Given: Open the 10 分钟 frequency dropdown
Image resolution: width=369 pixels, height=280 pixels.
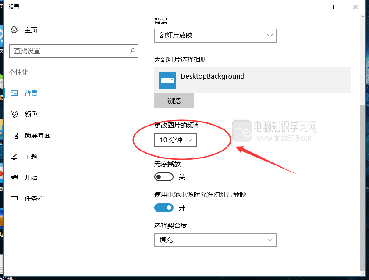Looking at the screenshot, I should click(x=175, y=140).
